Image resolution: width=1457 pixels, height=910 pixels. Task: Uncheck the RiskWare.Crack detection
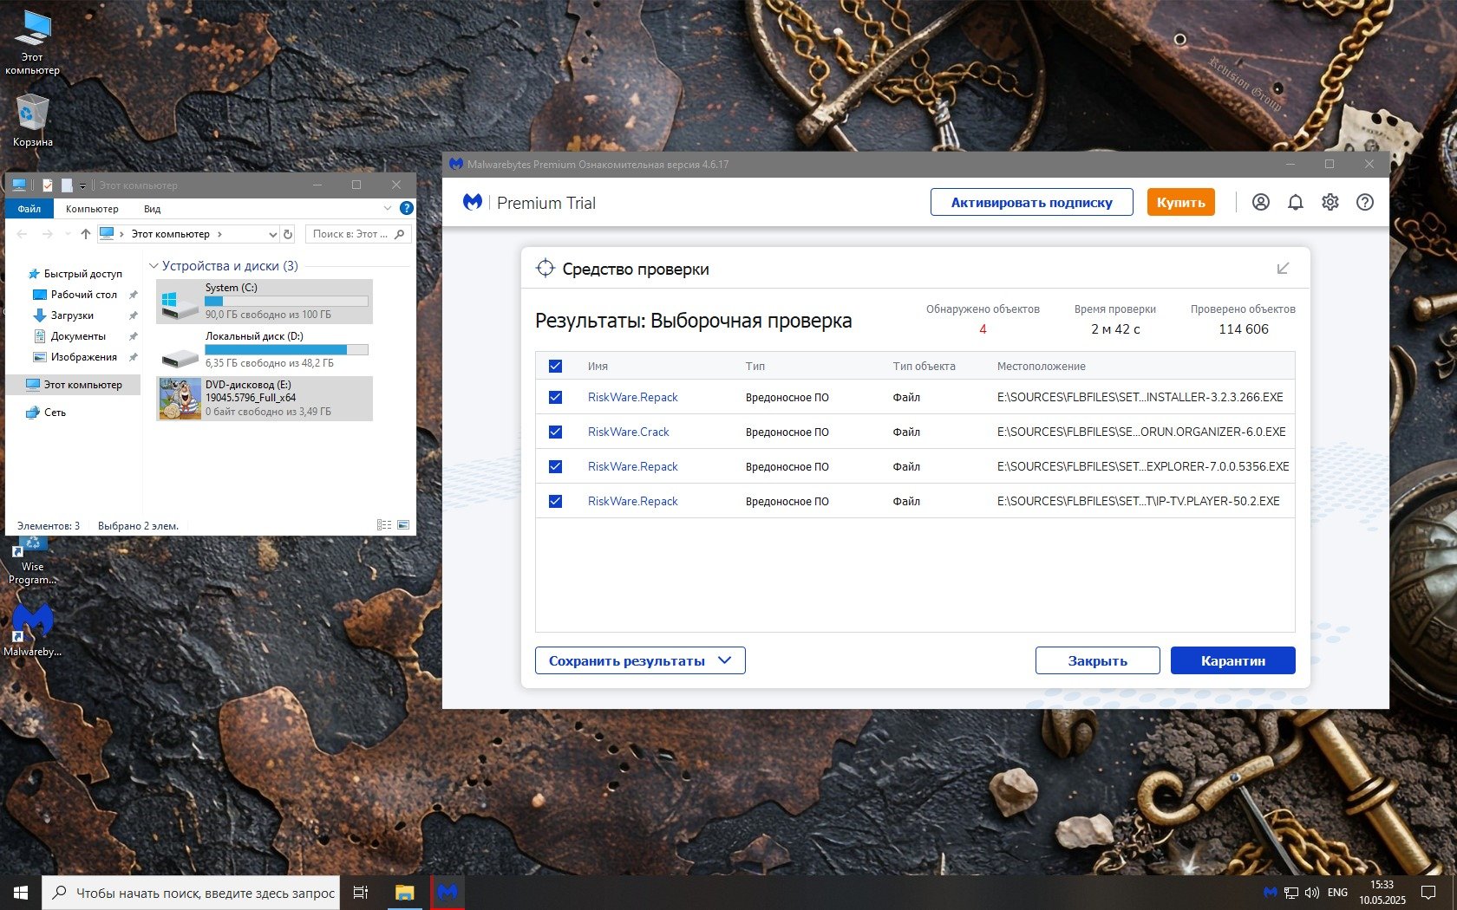556,432
